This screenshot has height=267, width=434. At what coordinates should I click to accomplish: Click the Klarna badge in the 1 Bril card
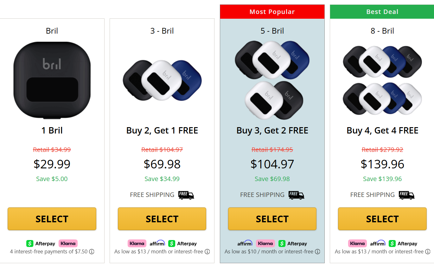68,244
